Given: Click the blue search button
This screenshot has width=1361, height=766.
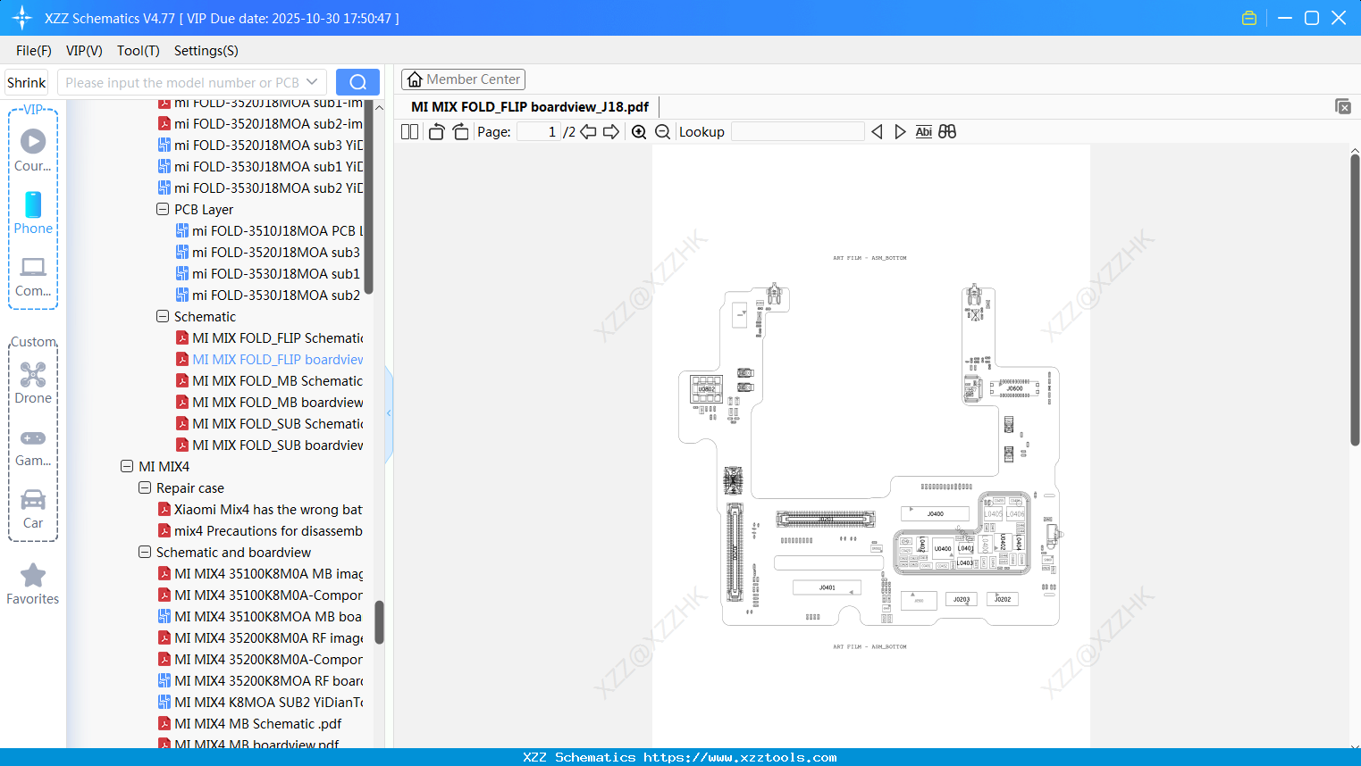Looking at the screenshot, I should (x=357, y=82).
